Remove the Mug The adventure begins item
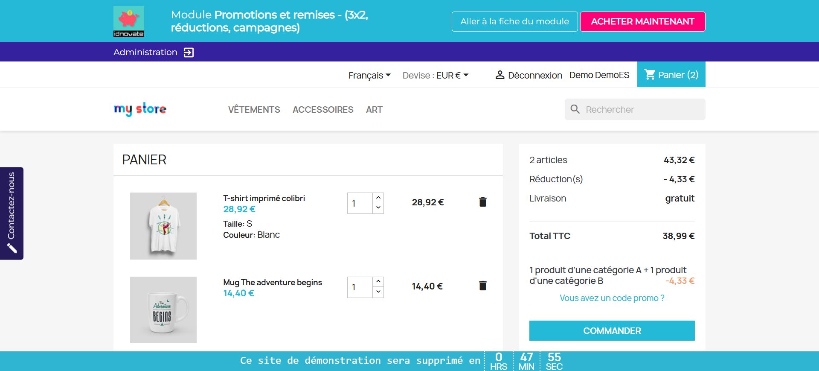Image resolution: width=819 pixels, height=371 pixels. tap(482, 286)
